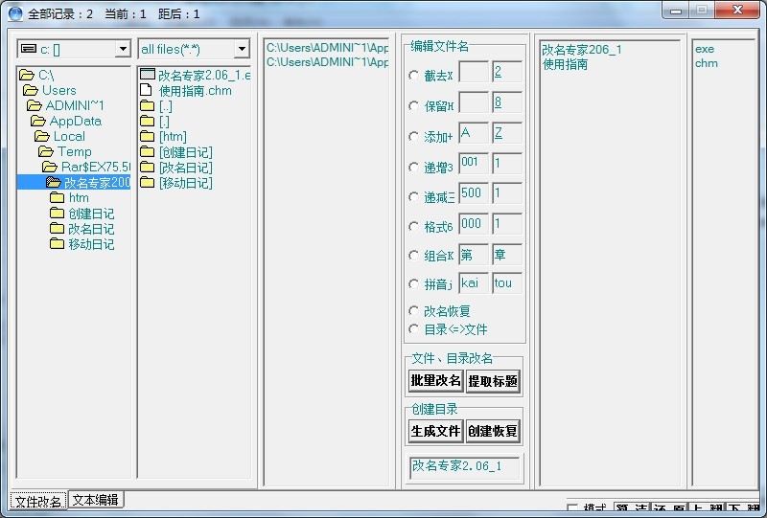Screen dimensions: 767x518
Task: Select the 截去 radio button
Action: pyautogui.click(x=414, y=75)
